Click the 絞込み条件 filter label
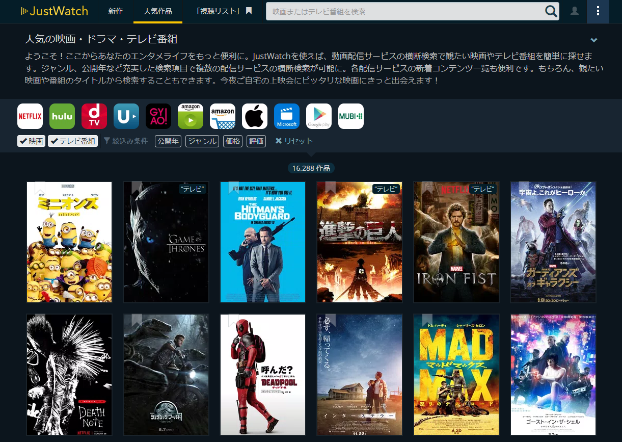622x442 pixels. [x=126, y=141]
